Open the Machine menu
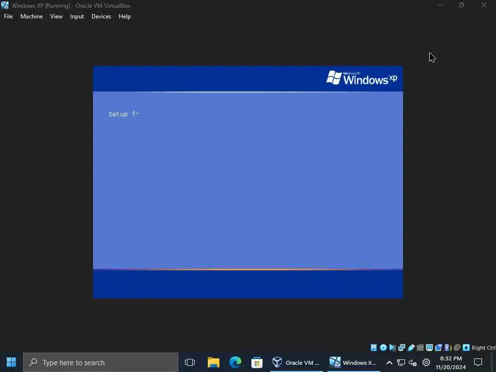496x372 pixels. [x=31, y=16]
